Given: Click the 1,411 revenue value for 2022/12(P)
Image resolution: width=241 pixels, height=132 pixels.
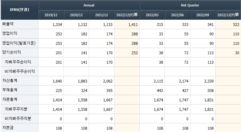Looking at the screenshot, I should [133, 25].
